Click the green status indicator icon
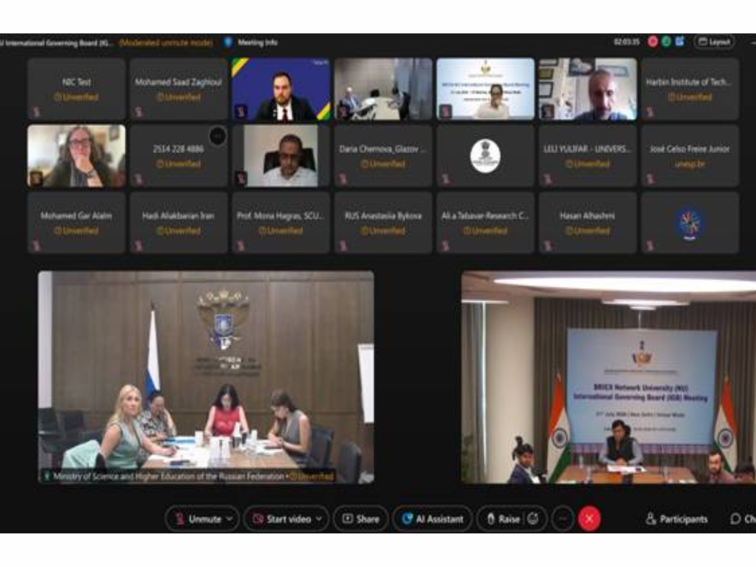756x567 pixels. click(x=666, y=42)
